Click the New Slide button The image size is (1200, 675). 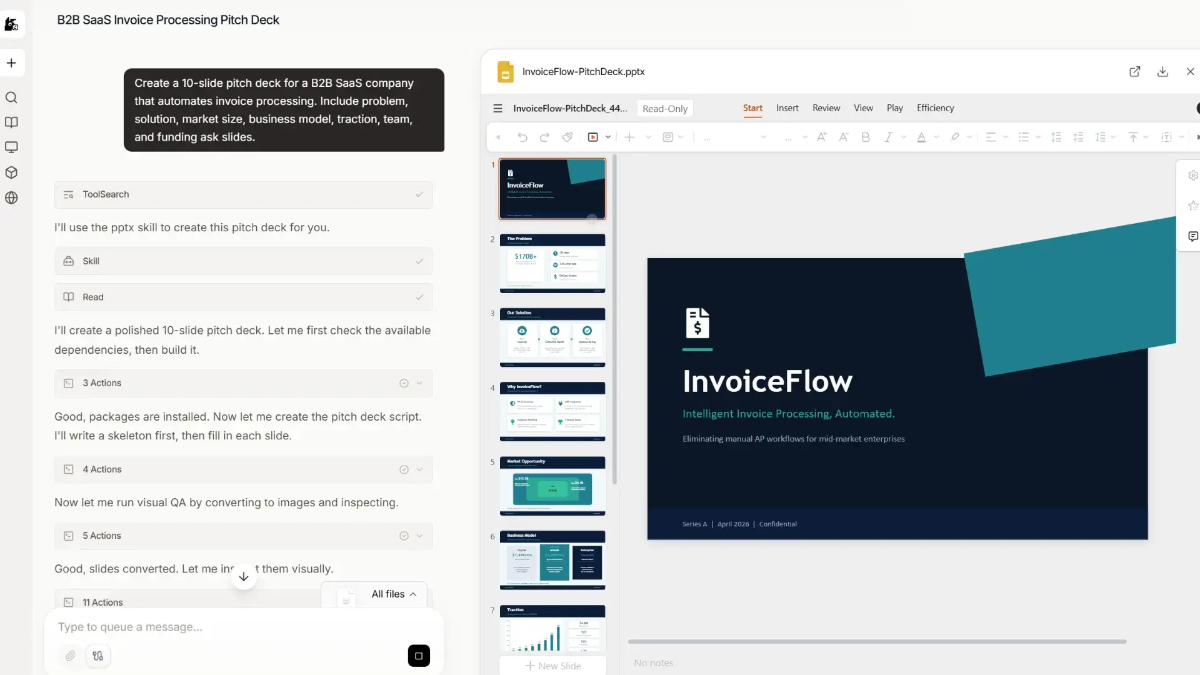(x=552, y=666)
